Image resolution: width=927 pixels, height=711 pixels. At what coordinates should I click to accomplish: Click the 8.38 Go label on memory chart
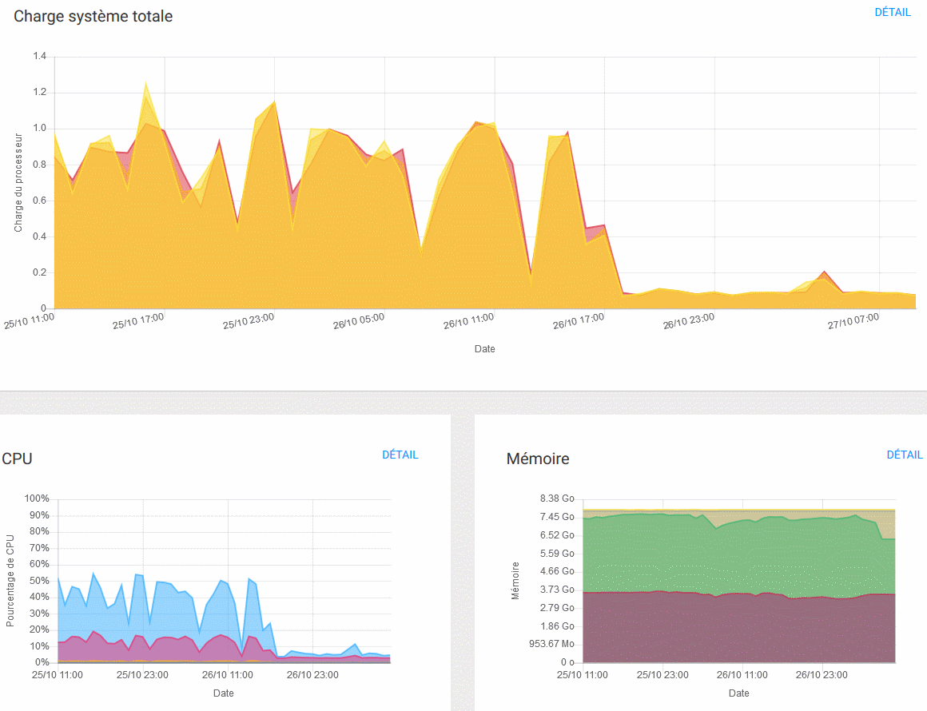click(x=557, y=498)
